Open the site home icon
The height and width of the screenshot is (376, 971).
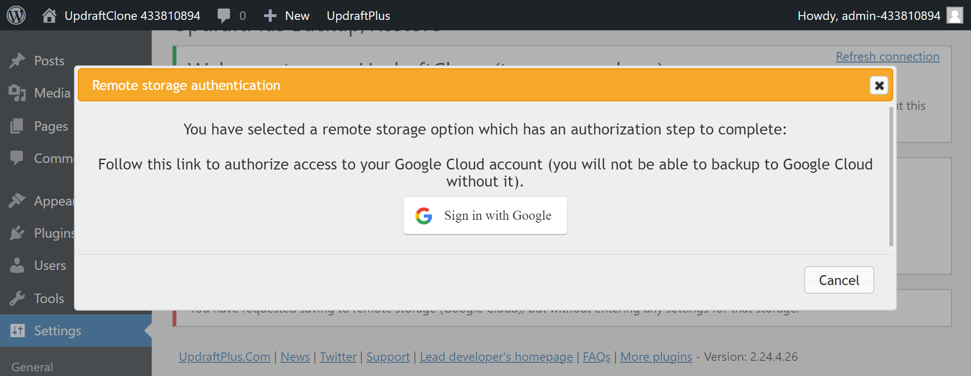pyautogui.click(x=49, y=16)
